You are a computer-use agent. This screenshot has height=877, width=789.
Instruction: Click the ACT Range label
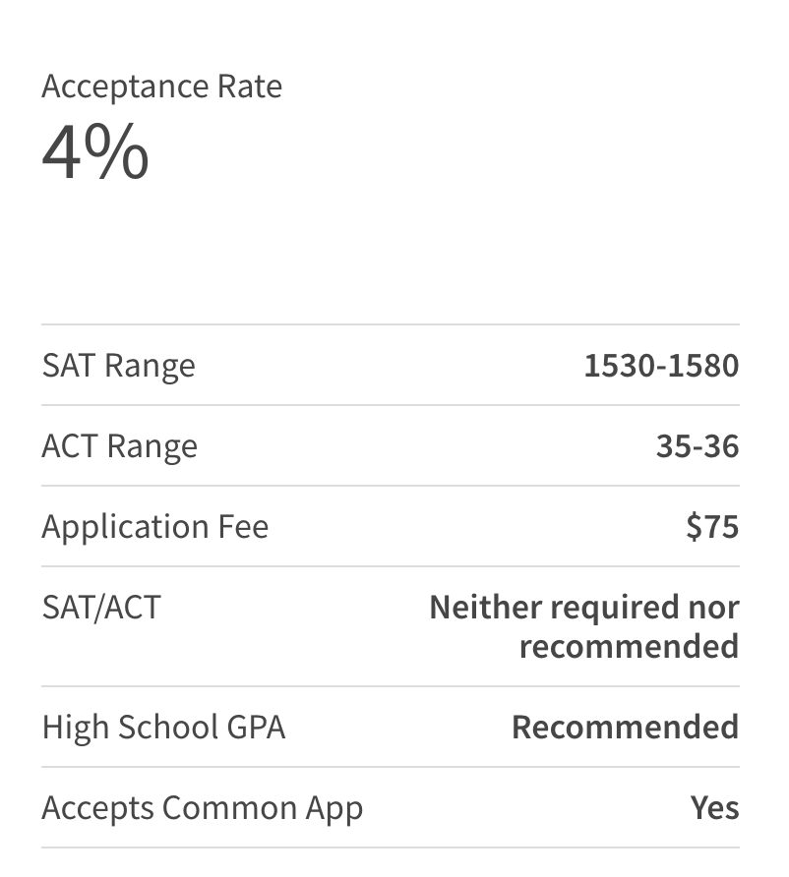click(120, 446)
